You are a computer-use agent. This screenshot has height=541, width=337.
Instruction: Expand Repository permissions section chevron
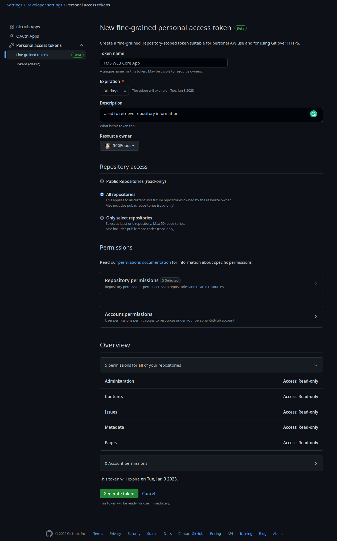316,283
